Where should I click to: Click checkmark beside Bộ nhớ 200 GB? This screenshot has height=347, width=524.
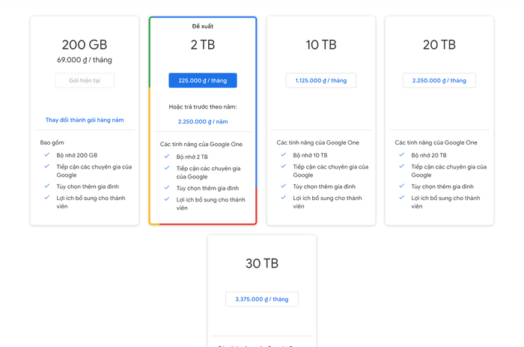(x=46, y=154)
